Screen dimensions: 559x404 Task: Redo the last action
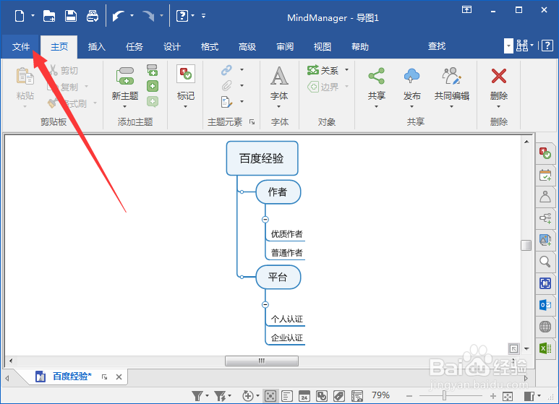click(148, 16)
